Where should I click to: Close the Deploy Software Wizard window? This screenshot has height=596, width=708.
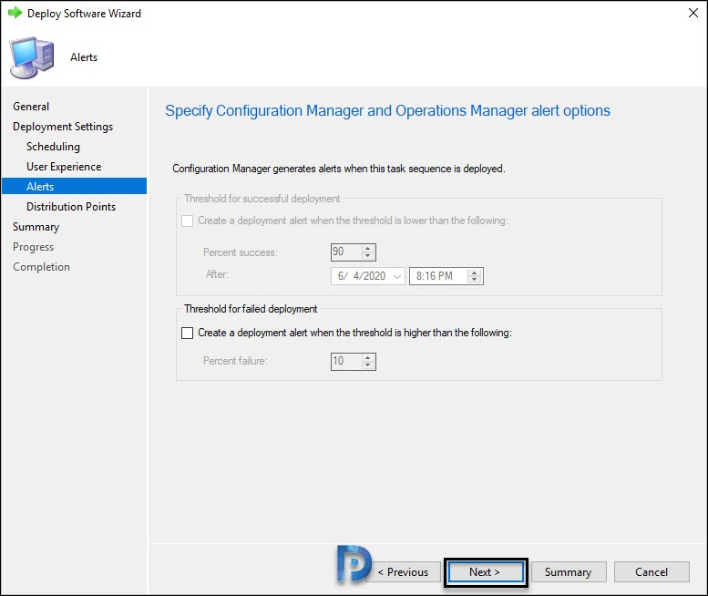pyautogui.click(x=693, y=13)
